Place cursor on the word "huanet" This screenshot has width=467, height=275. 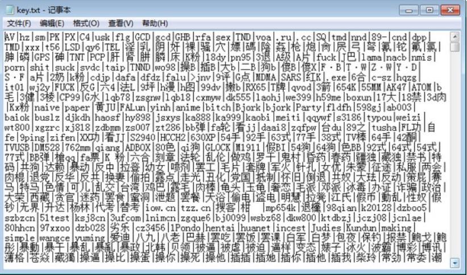pos(255,228)
